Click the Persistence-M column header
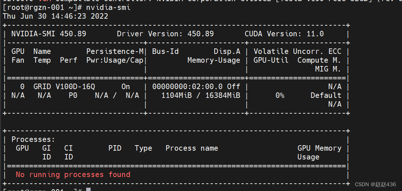 pyautogui.click(x=115, y=51)
